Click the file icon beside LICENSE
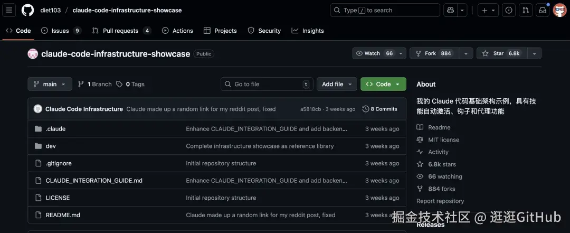 pyautogui.click(x=38, y=198)
